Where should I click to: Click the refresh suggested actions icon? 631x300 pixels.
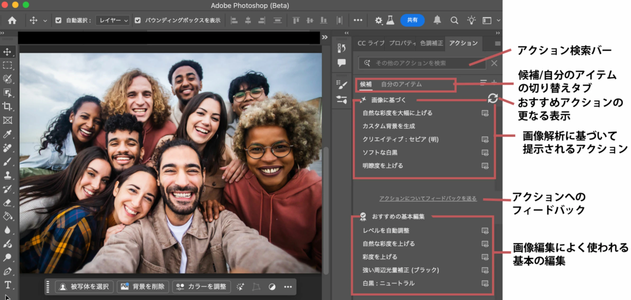[493, 99]
